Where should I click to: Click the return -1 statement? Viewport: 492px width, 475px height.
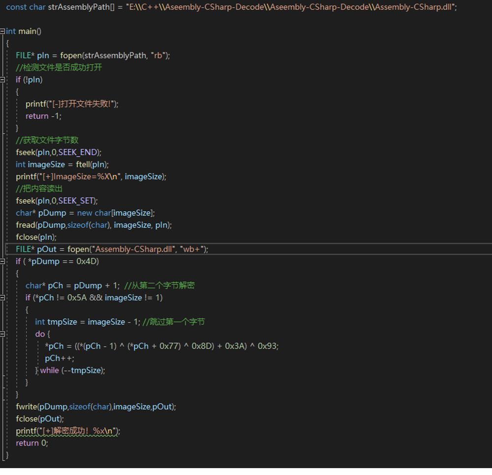43,116
